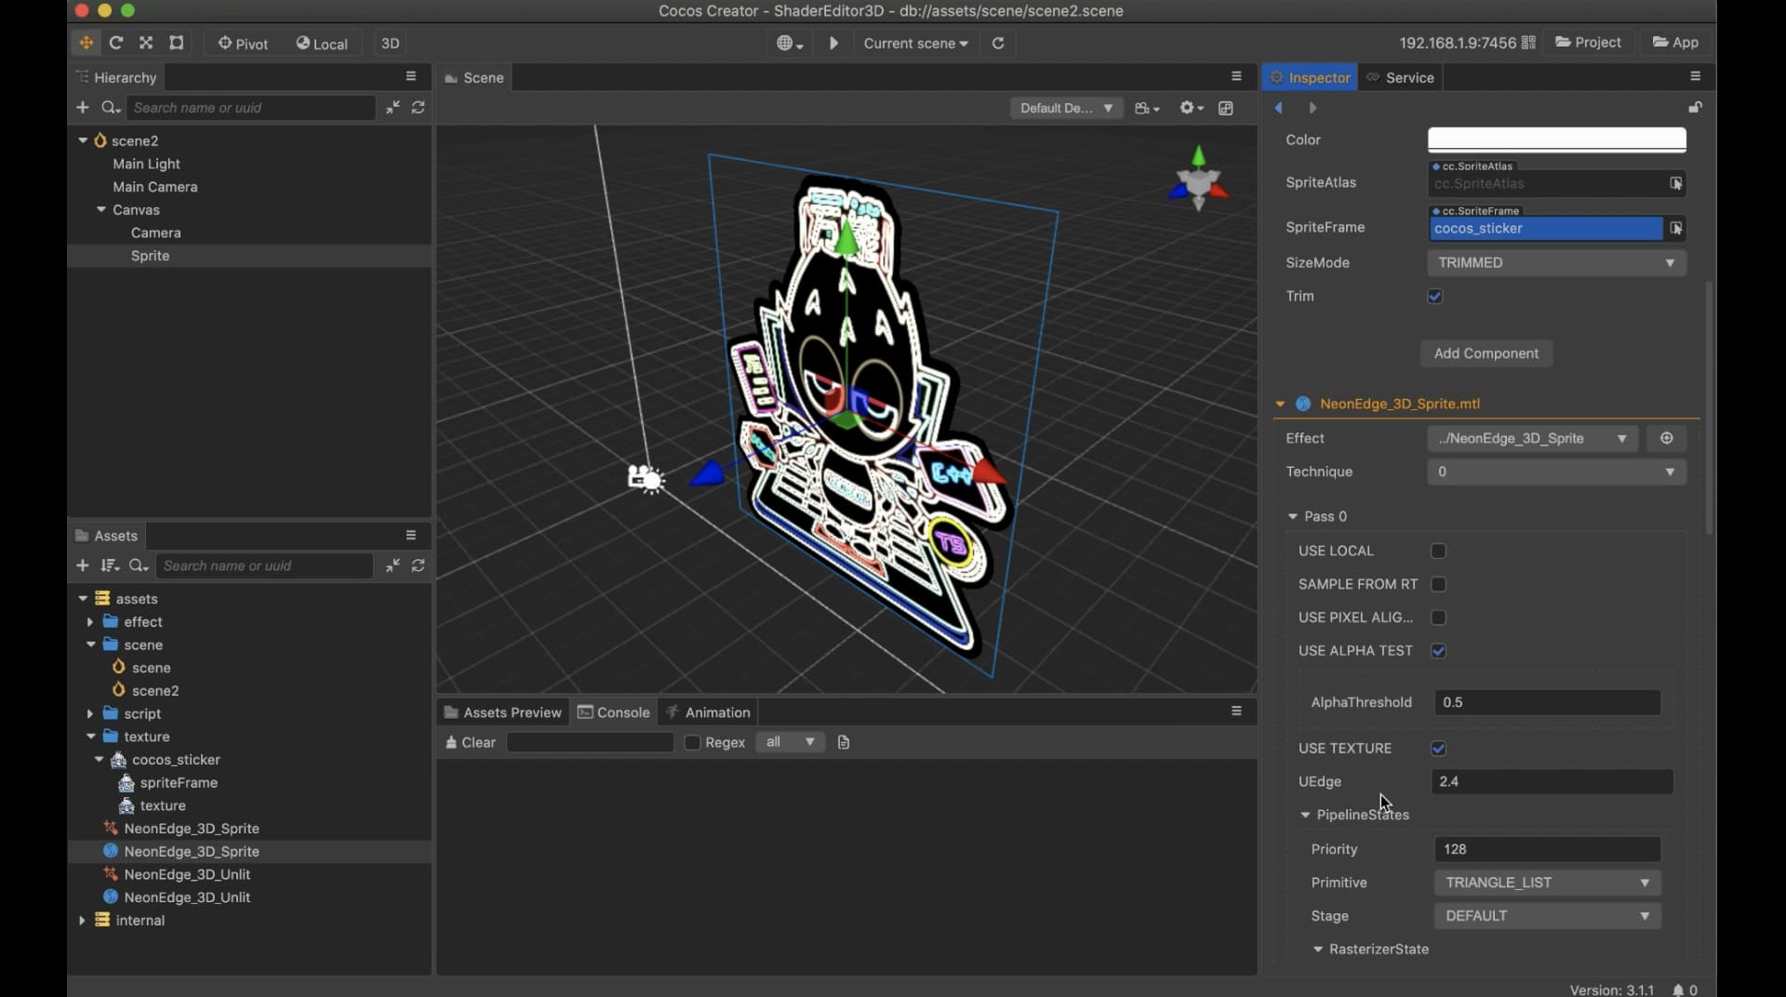The width and height of the screenshot is (1786, 997).
Task: Select the Move transform tool
Action: coord(86,43)
